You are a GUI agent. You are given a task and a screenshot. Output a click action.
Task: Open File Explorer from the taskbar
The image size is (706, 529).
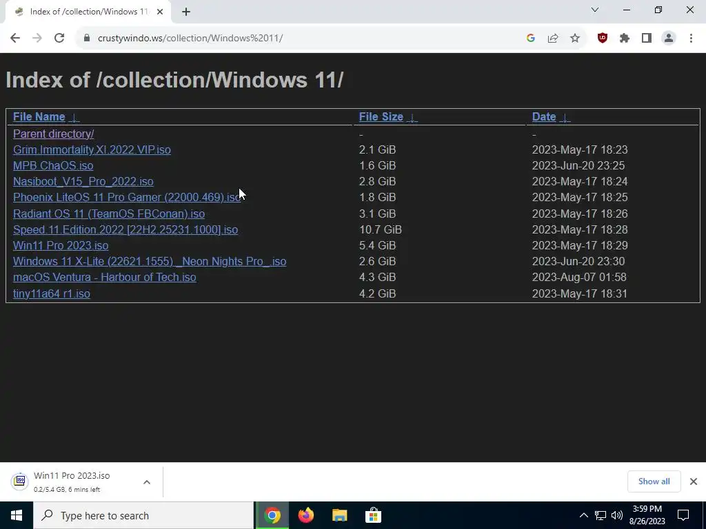[339, 515]
